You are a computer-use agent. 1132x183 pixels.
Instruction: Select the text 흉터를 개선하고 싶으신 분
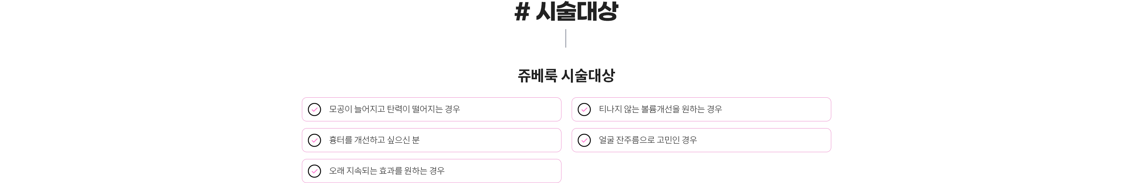coord(374,140)
